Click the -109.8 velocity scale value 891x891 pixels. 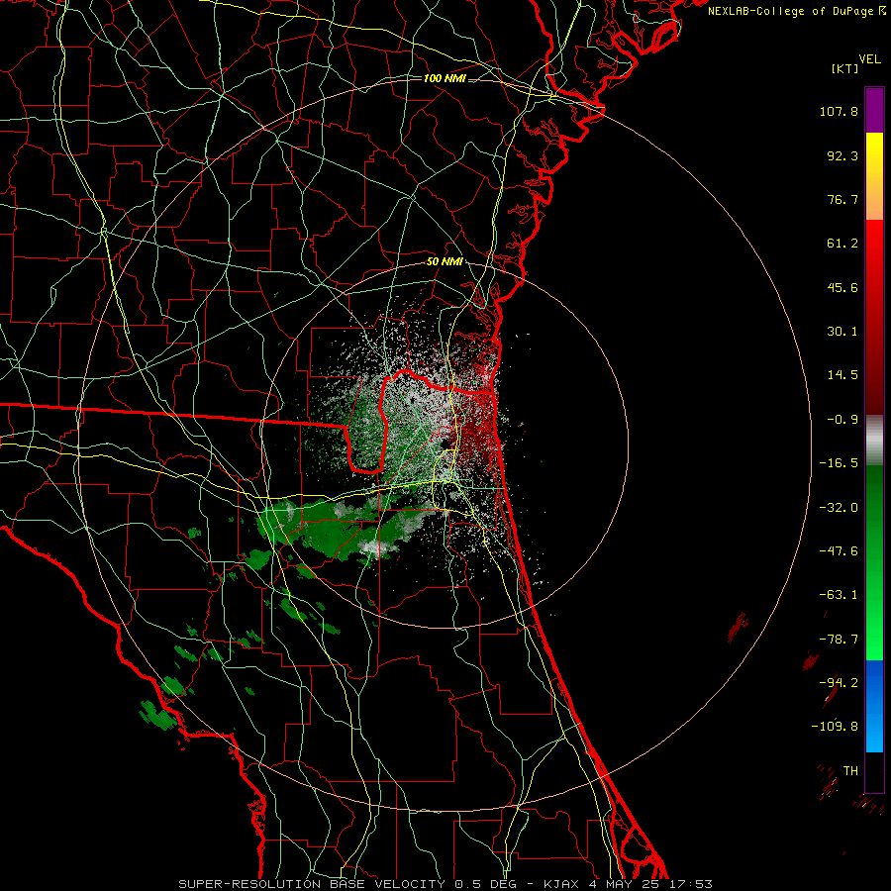tap(835, 727)
